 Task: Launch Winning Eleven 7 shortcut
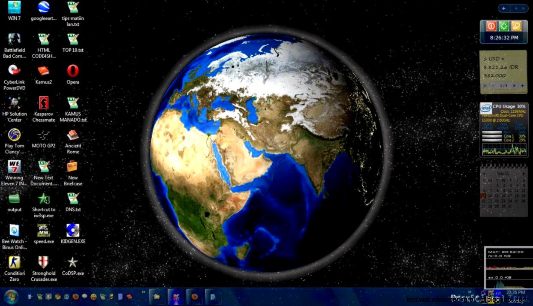point(14,173)
